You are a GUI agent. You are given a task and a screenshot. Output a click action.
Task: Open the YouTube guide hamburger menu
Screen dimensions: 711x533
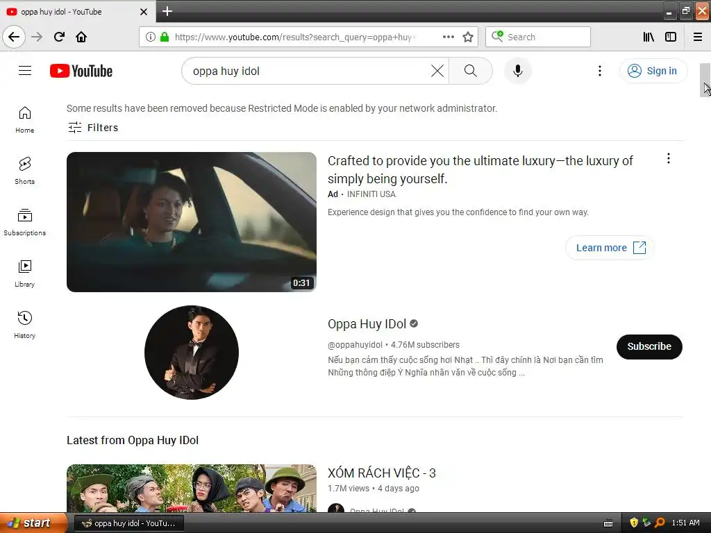click(x=25, y=71)
